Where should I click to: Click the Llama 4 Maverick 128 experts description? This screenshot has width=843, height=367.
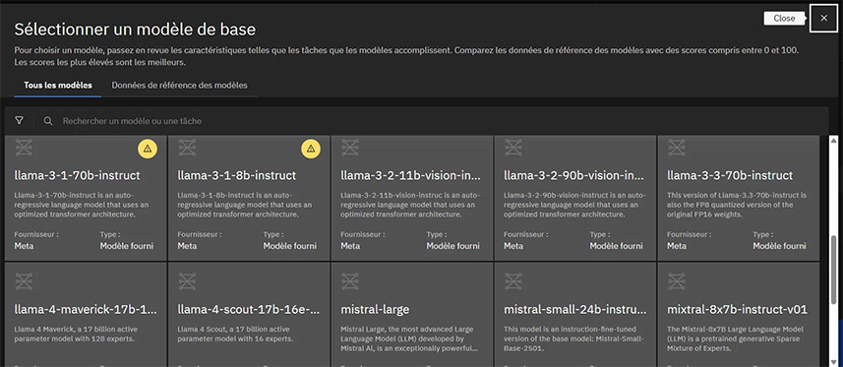[x=77, y=334]
